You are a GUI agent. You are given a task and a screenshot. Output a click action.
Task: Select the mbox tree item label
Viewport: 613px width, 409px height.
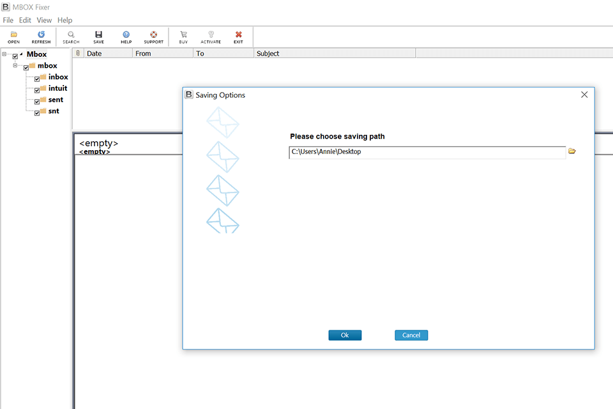coord(47,65)
